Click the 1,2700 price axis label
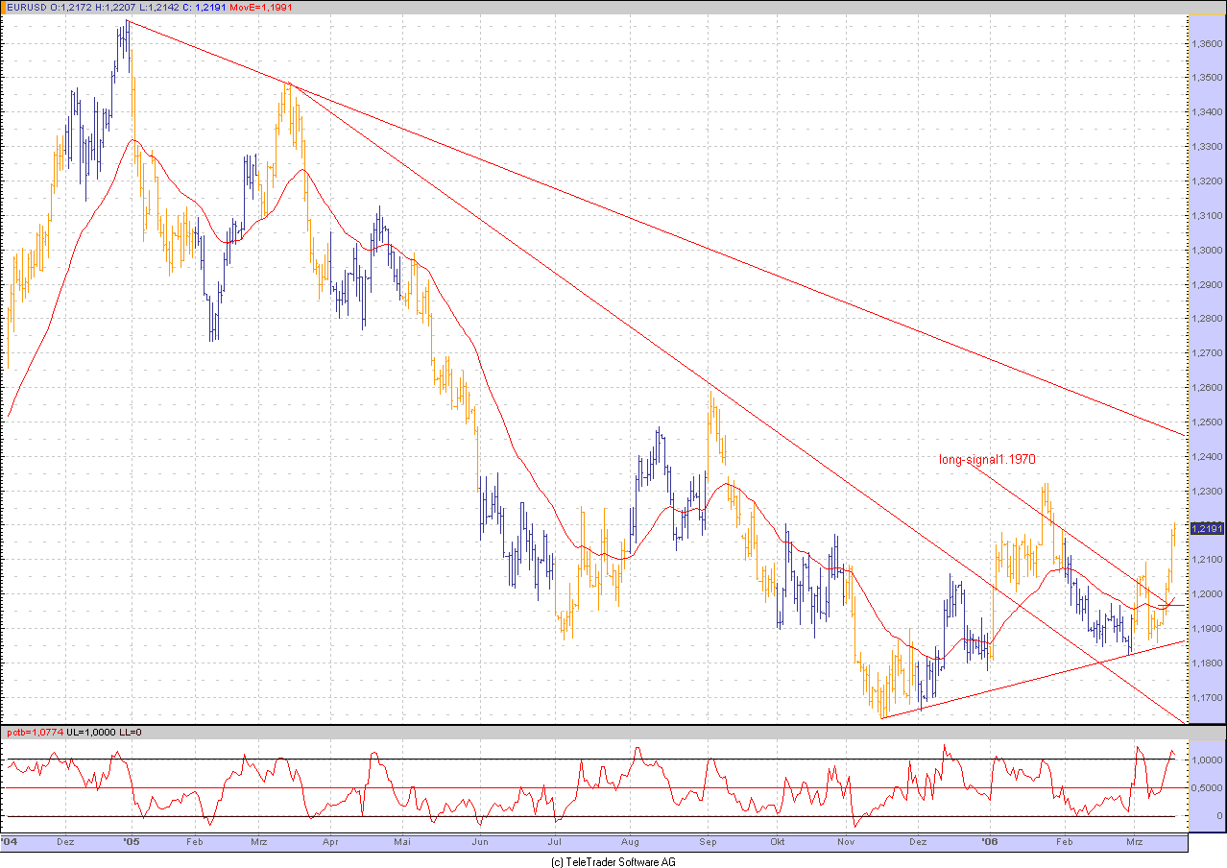1227x868 pixels. (1207, 353)
